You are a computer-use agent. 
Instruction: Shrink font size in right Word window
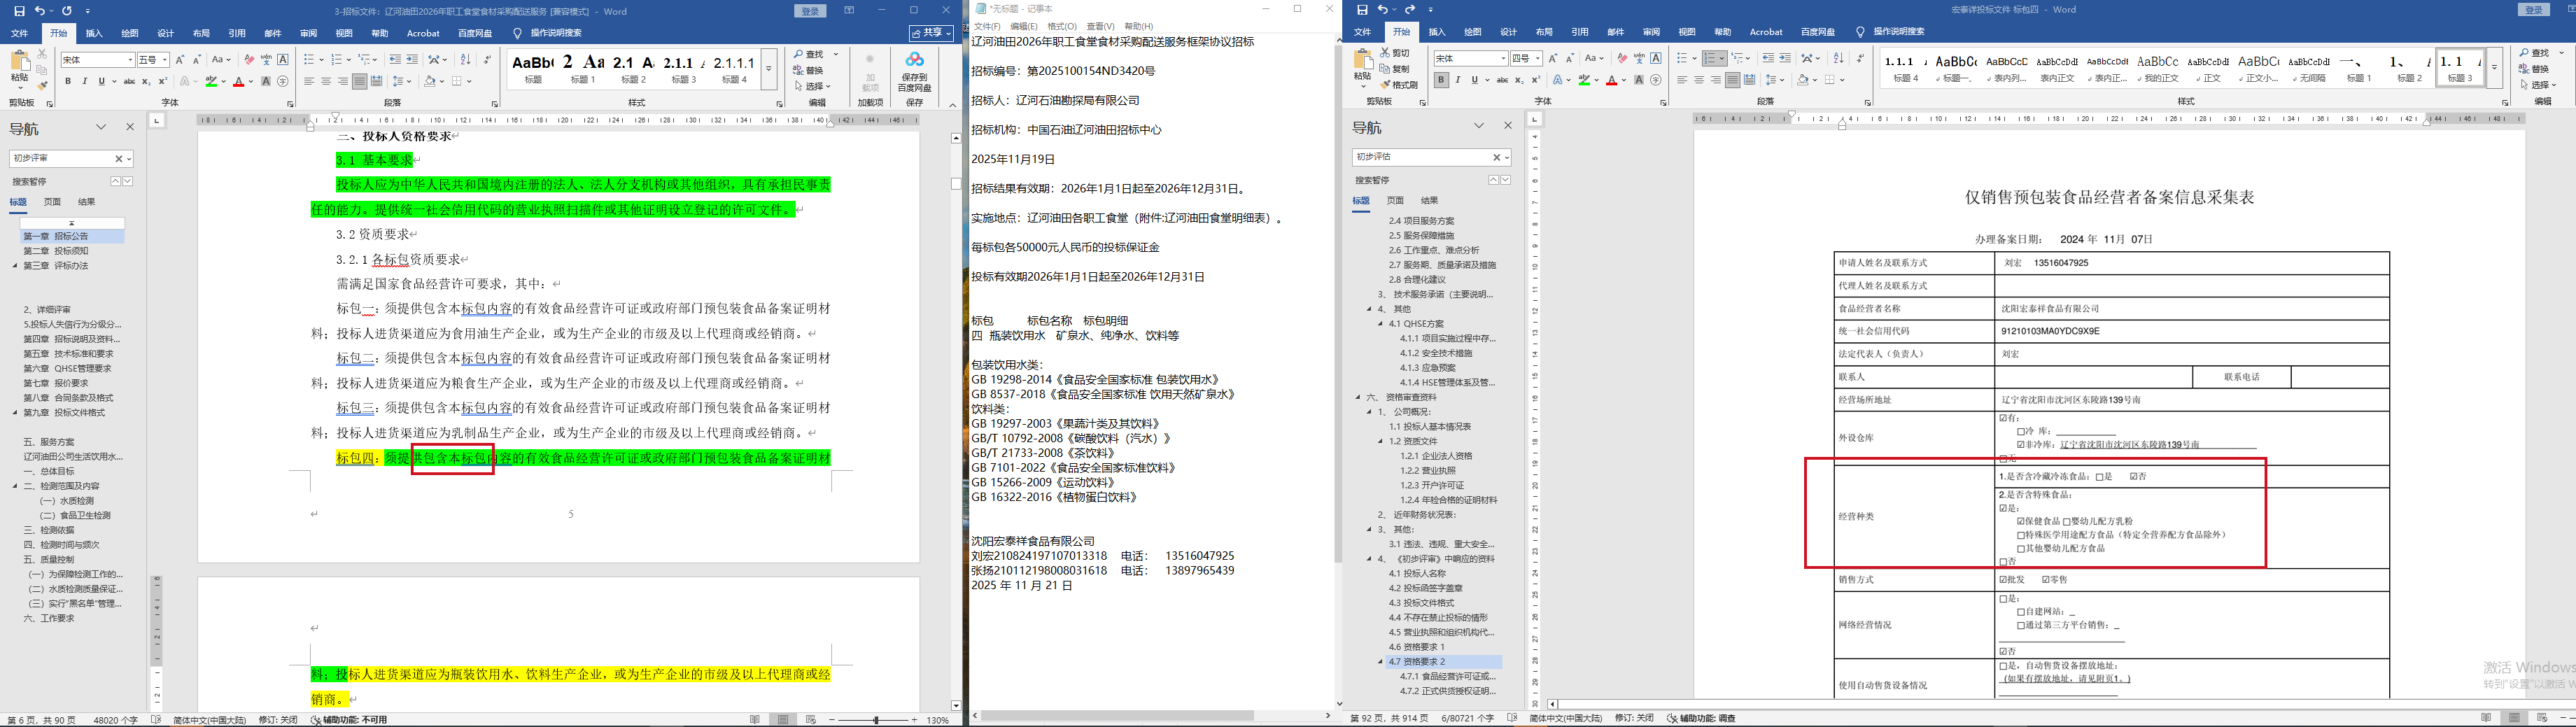1570,59
